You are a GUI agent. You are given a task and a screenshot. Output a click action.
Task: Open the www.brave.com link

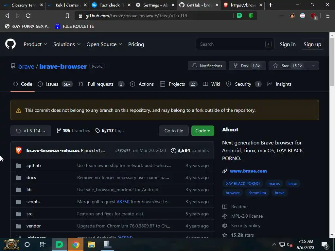(x=248, y=171)
